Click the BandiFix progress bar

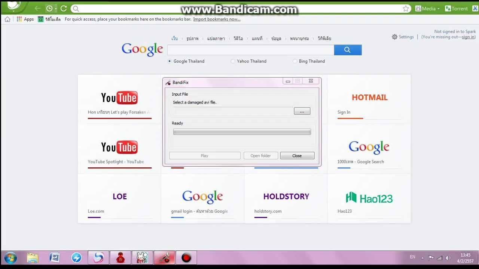[242, 132]
